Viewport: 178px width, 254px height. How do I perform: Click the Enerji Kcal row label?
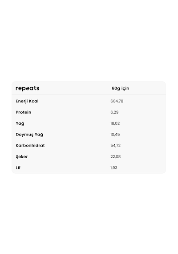click(x=27, y=101)
